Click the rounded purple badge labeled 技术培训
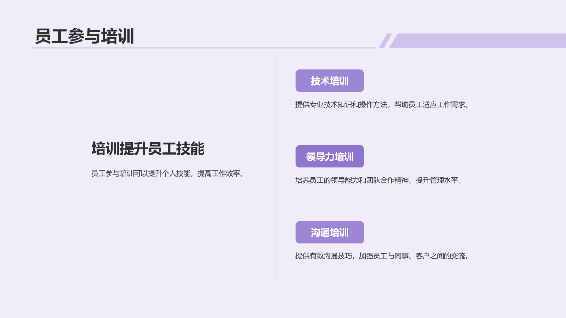Screen dimensions: 566x318 330,80
